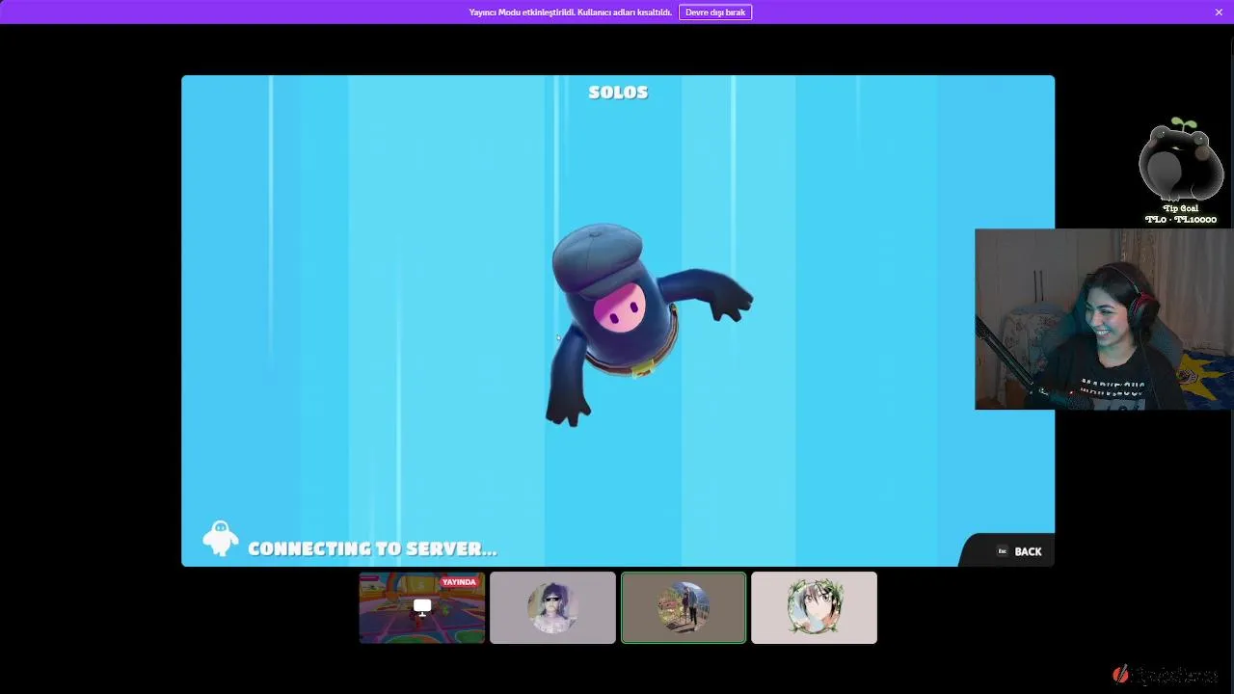Click the 'Devre dışı bırak' button
1234x694 pixels.
(x=715, y=13)
